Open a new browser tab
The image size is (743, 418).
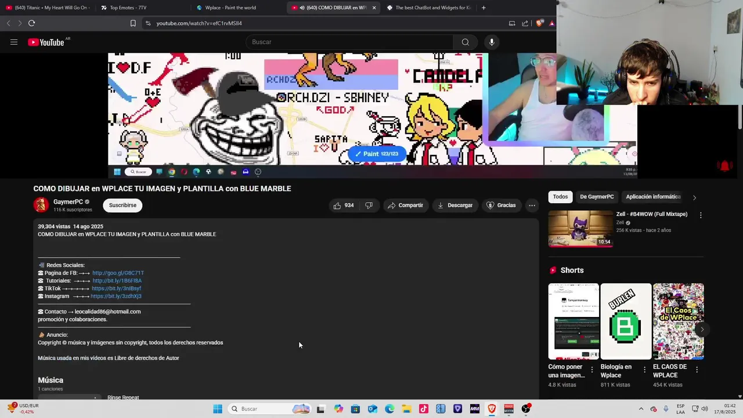click(x=484, y=8)
